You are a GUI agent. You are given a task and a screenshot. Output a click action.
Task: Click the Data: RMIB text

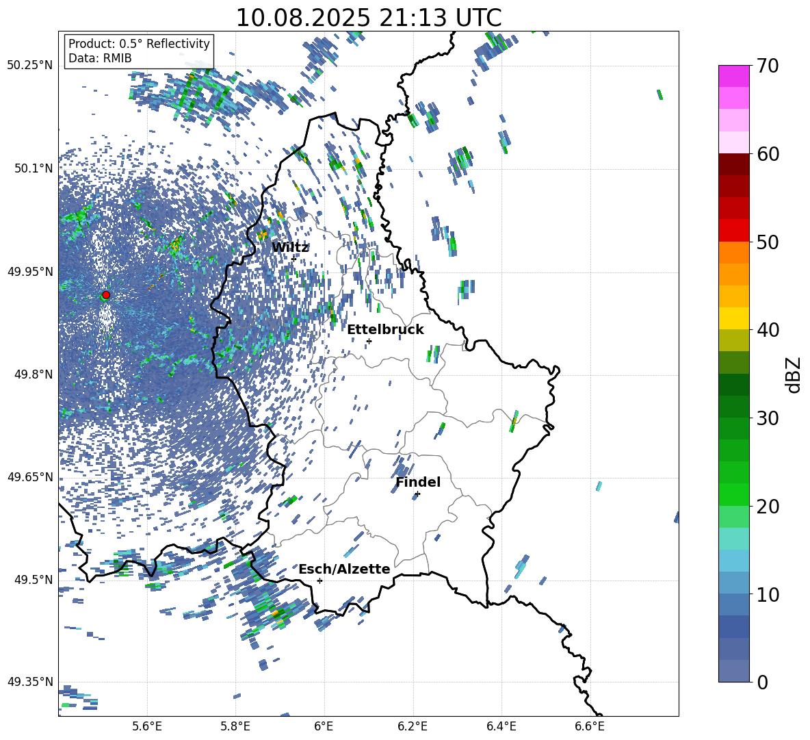tap(100, 58)
